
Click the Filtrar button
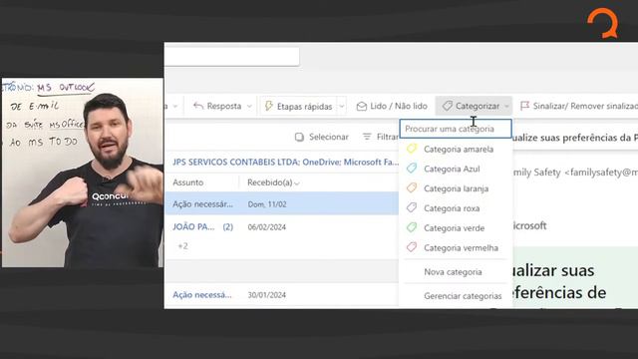coord(381,137)
